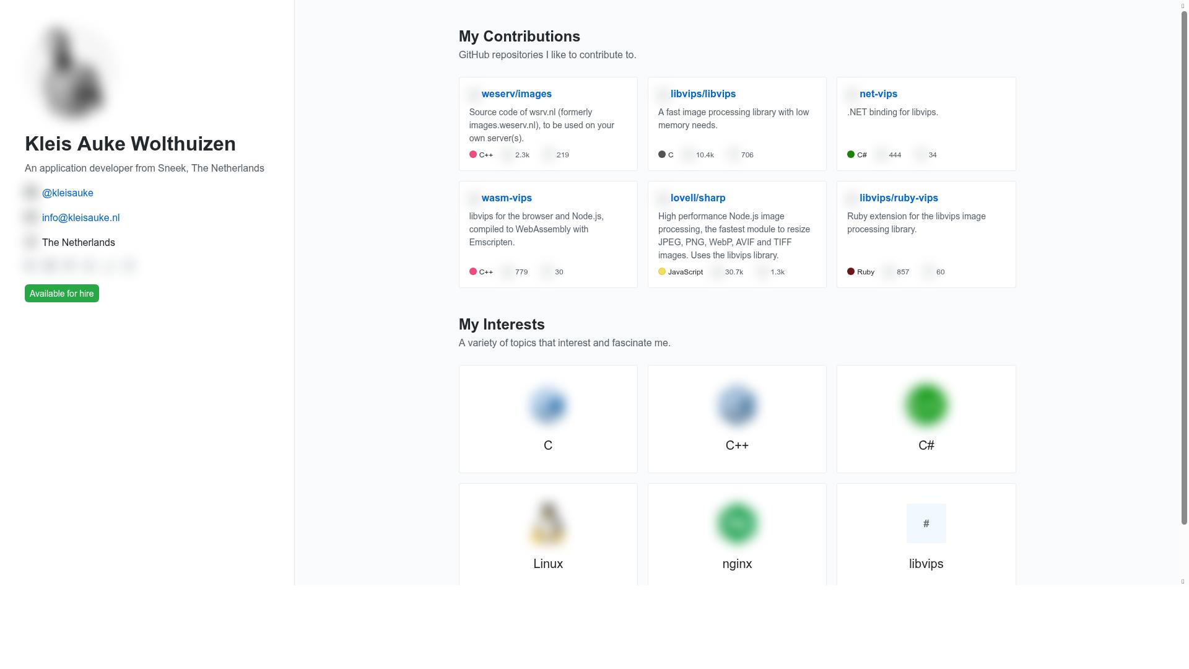Click the page vertical scrollbar
The height and width of the screenshot is (669, 1189).
(x=1184, y=266)
